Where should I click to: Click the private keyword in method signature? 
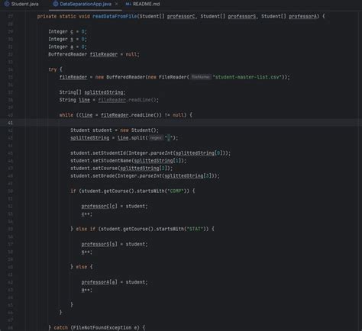click(47, 16)
